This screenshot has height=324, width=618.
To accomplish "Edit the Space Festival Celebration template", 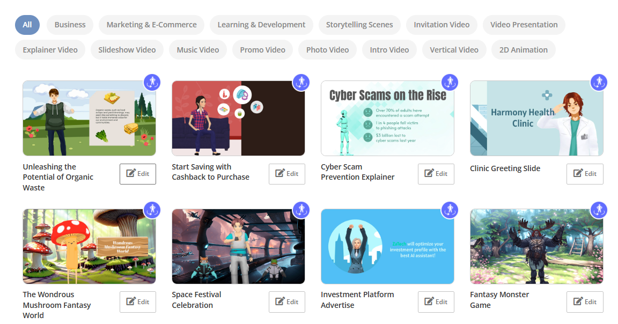I will pyautogui.click(x=286, y=301).
